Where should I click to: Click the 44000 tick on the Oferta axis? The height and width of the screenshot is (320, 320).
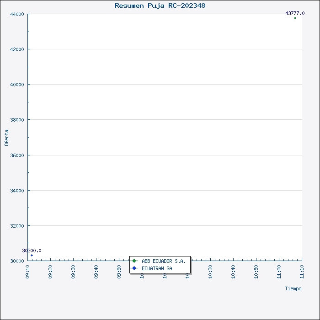[17, 14]
